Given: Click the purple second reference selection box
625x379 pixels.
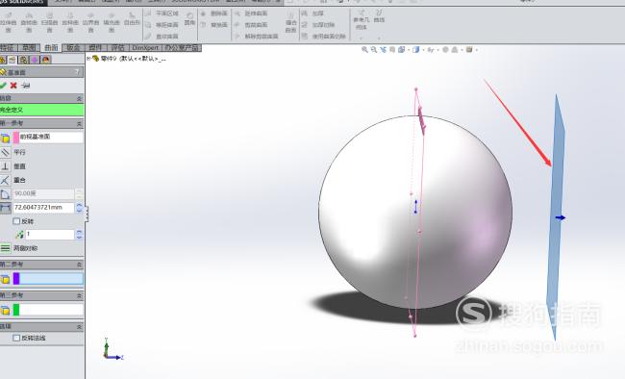Looking at the screenshot, I should tap(48, 278).
